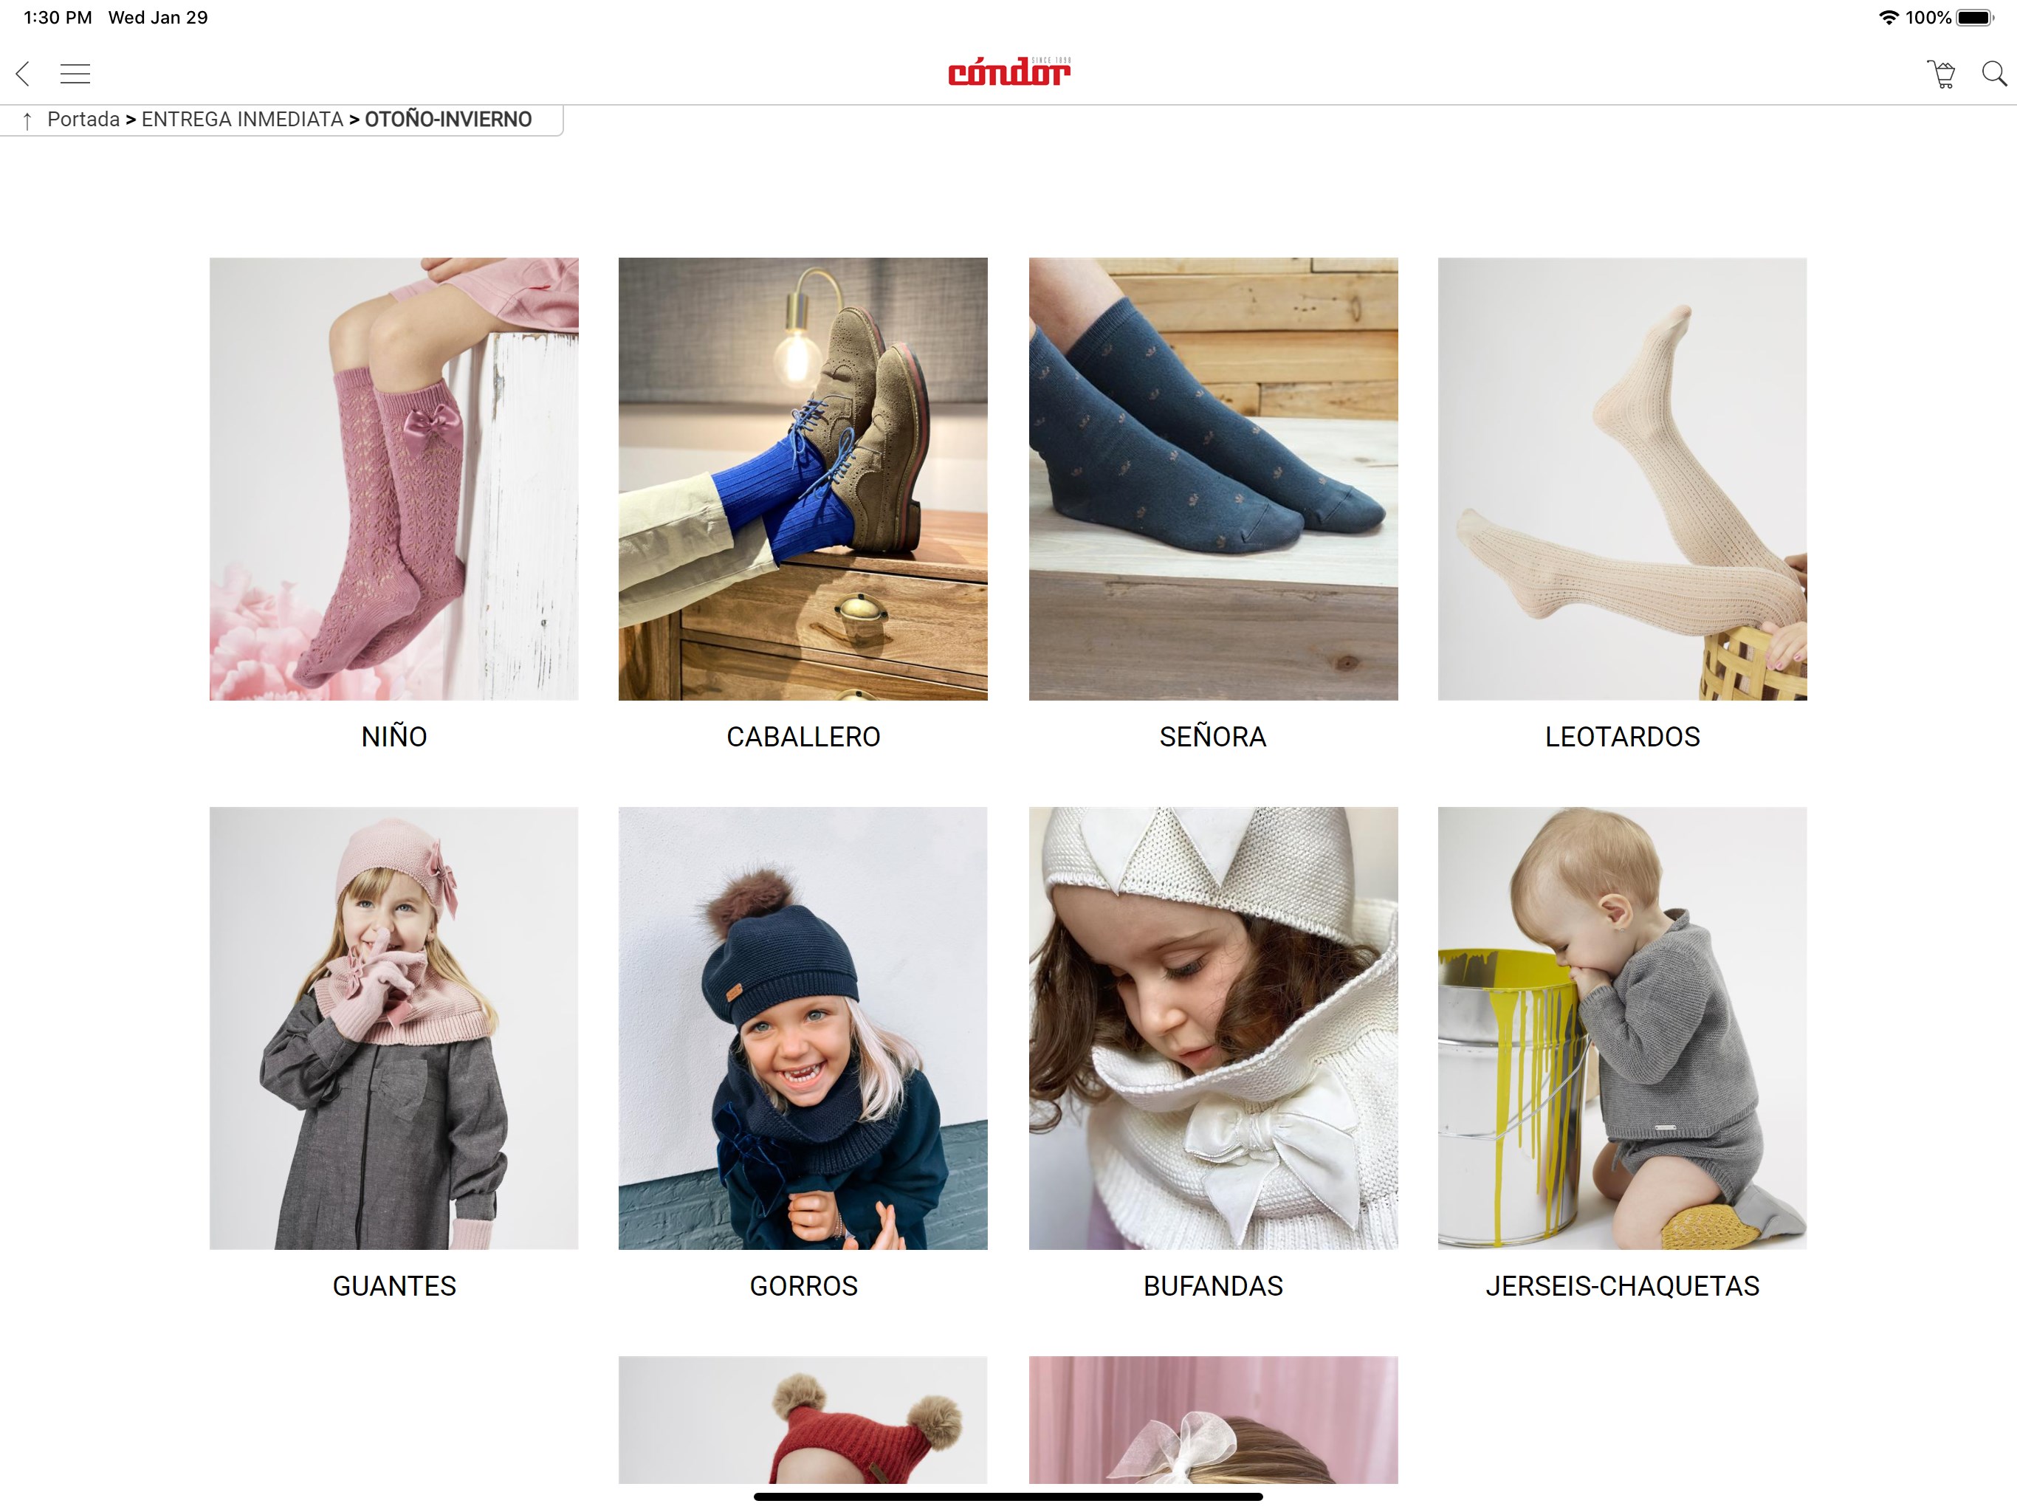Open the search magnifier

(x=1994, y=74)
